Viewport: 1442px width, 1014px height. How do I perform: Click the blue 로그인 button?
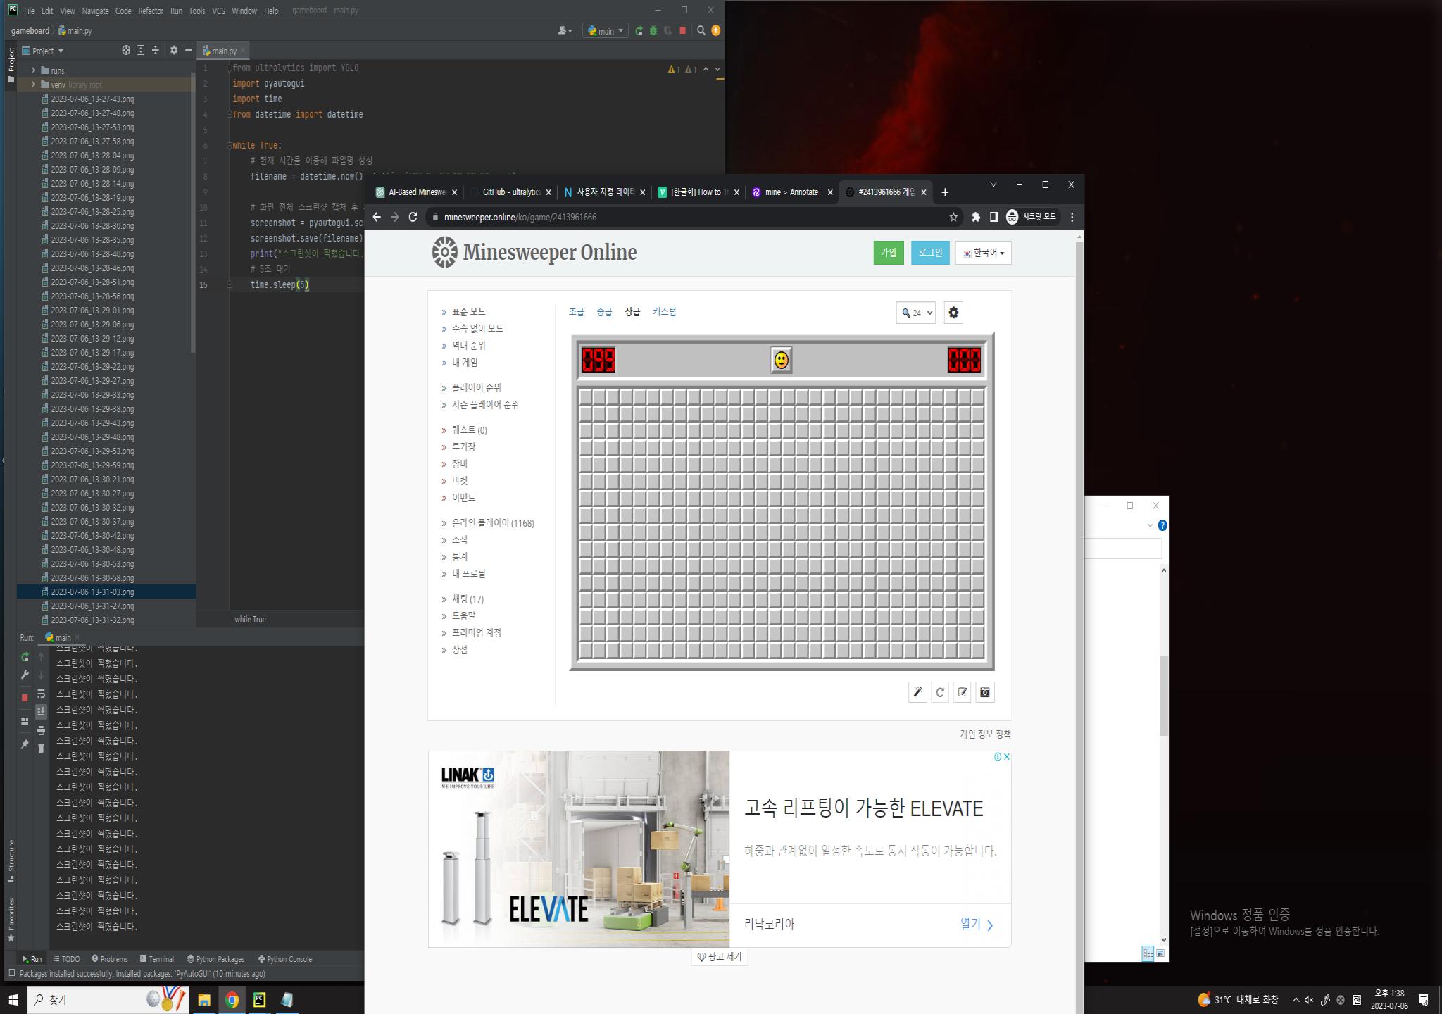pos(930,253)
